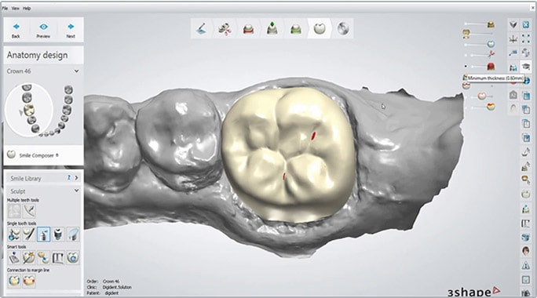Select the mirror panels smart tool

(58, 258)
